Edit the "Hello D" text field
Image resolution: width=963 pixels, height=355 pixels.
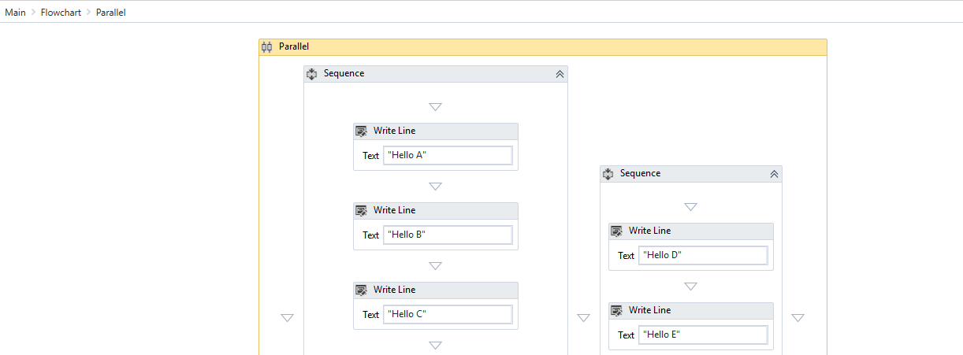(x=703, y=256)
